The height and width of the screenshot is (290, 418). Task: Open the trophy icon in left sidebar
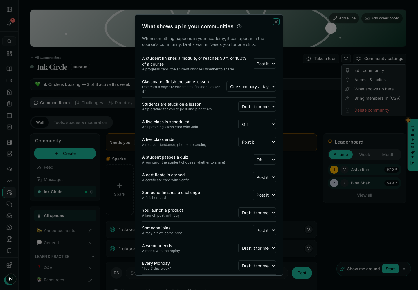[x=9, y=239]
